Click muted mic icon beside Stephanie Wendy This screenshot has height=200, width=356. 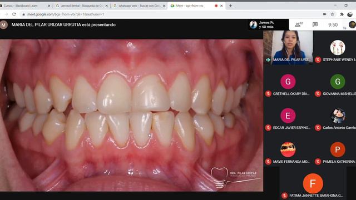click(x=318, y=59)
